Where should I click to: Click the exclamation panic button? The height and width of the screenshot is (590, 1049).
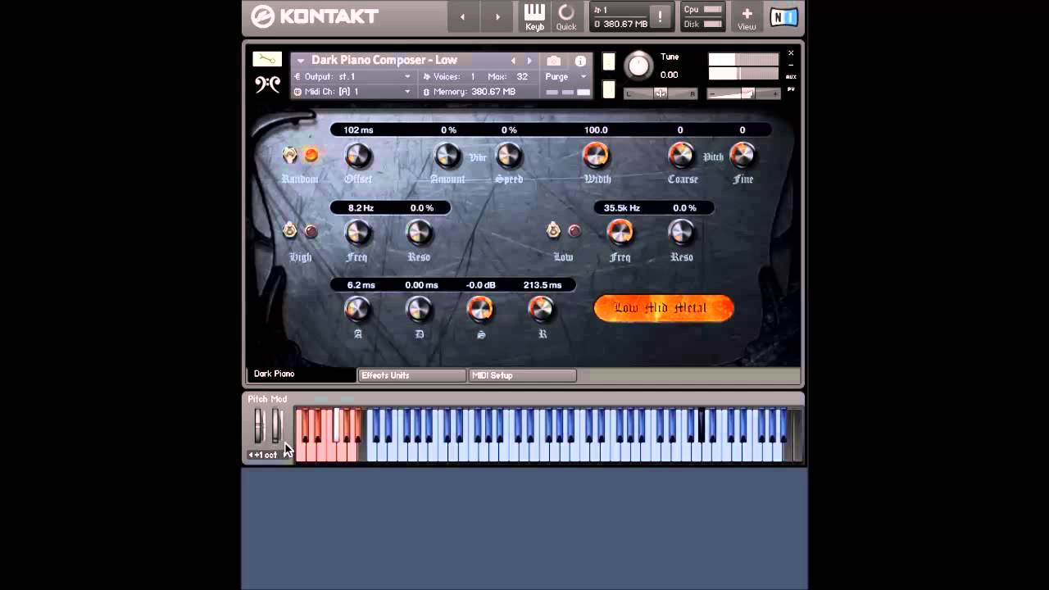(660, 16)
